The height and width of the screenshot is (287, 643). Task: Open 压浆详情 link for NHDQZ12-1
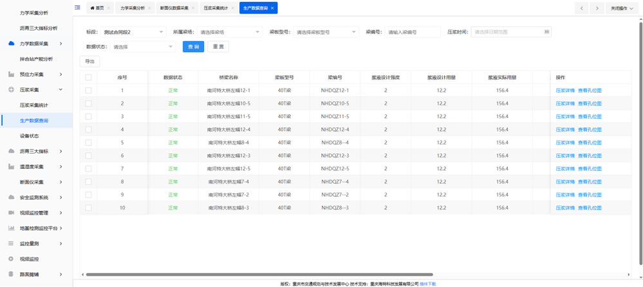click(x=565, y=91)
